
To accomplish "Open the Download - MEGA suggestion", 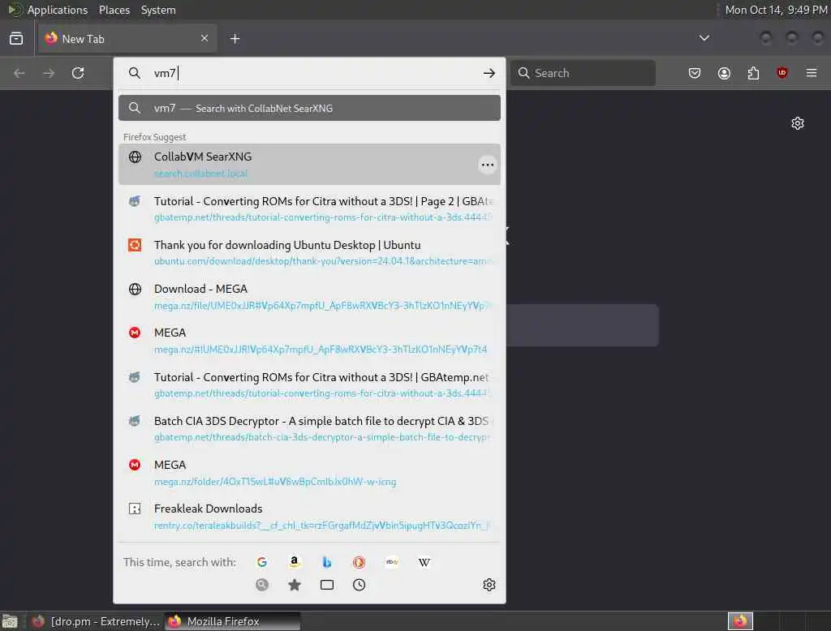I will point(309,297).
